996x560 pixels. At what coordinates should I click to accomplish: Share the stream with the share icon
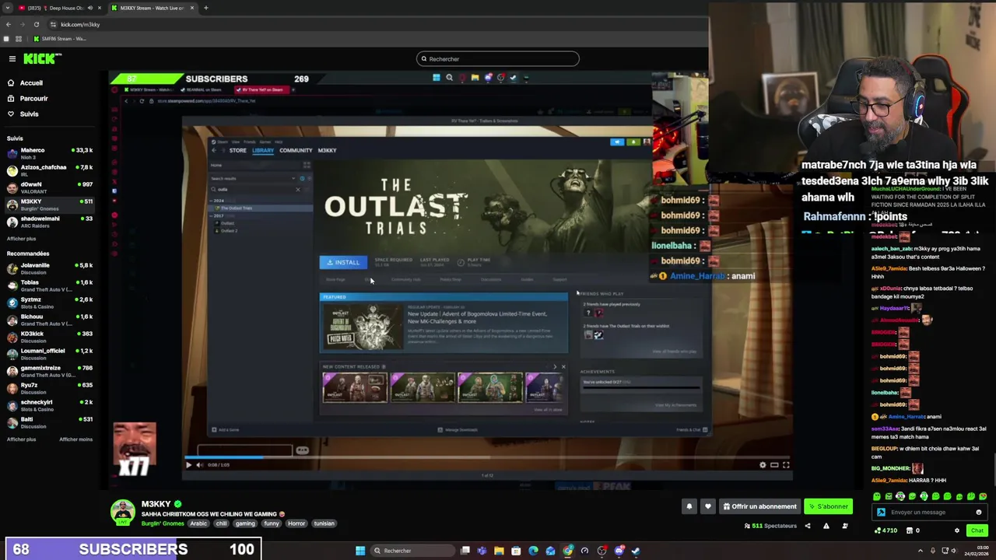[807, 527]
